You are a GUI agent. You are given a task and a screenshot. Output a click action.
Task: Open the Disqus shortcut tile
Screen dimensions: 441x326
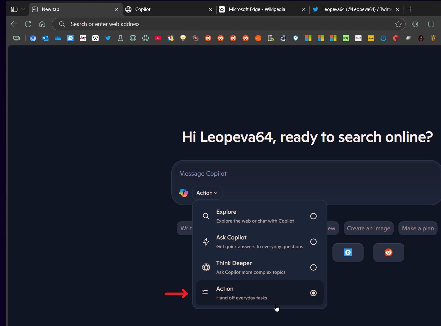[x=348, y=253]
